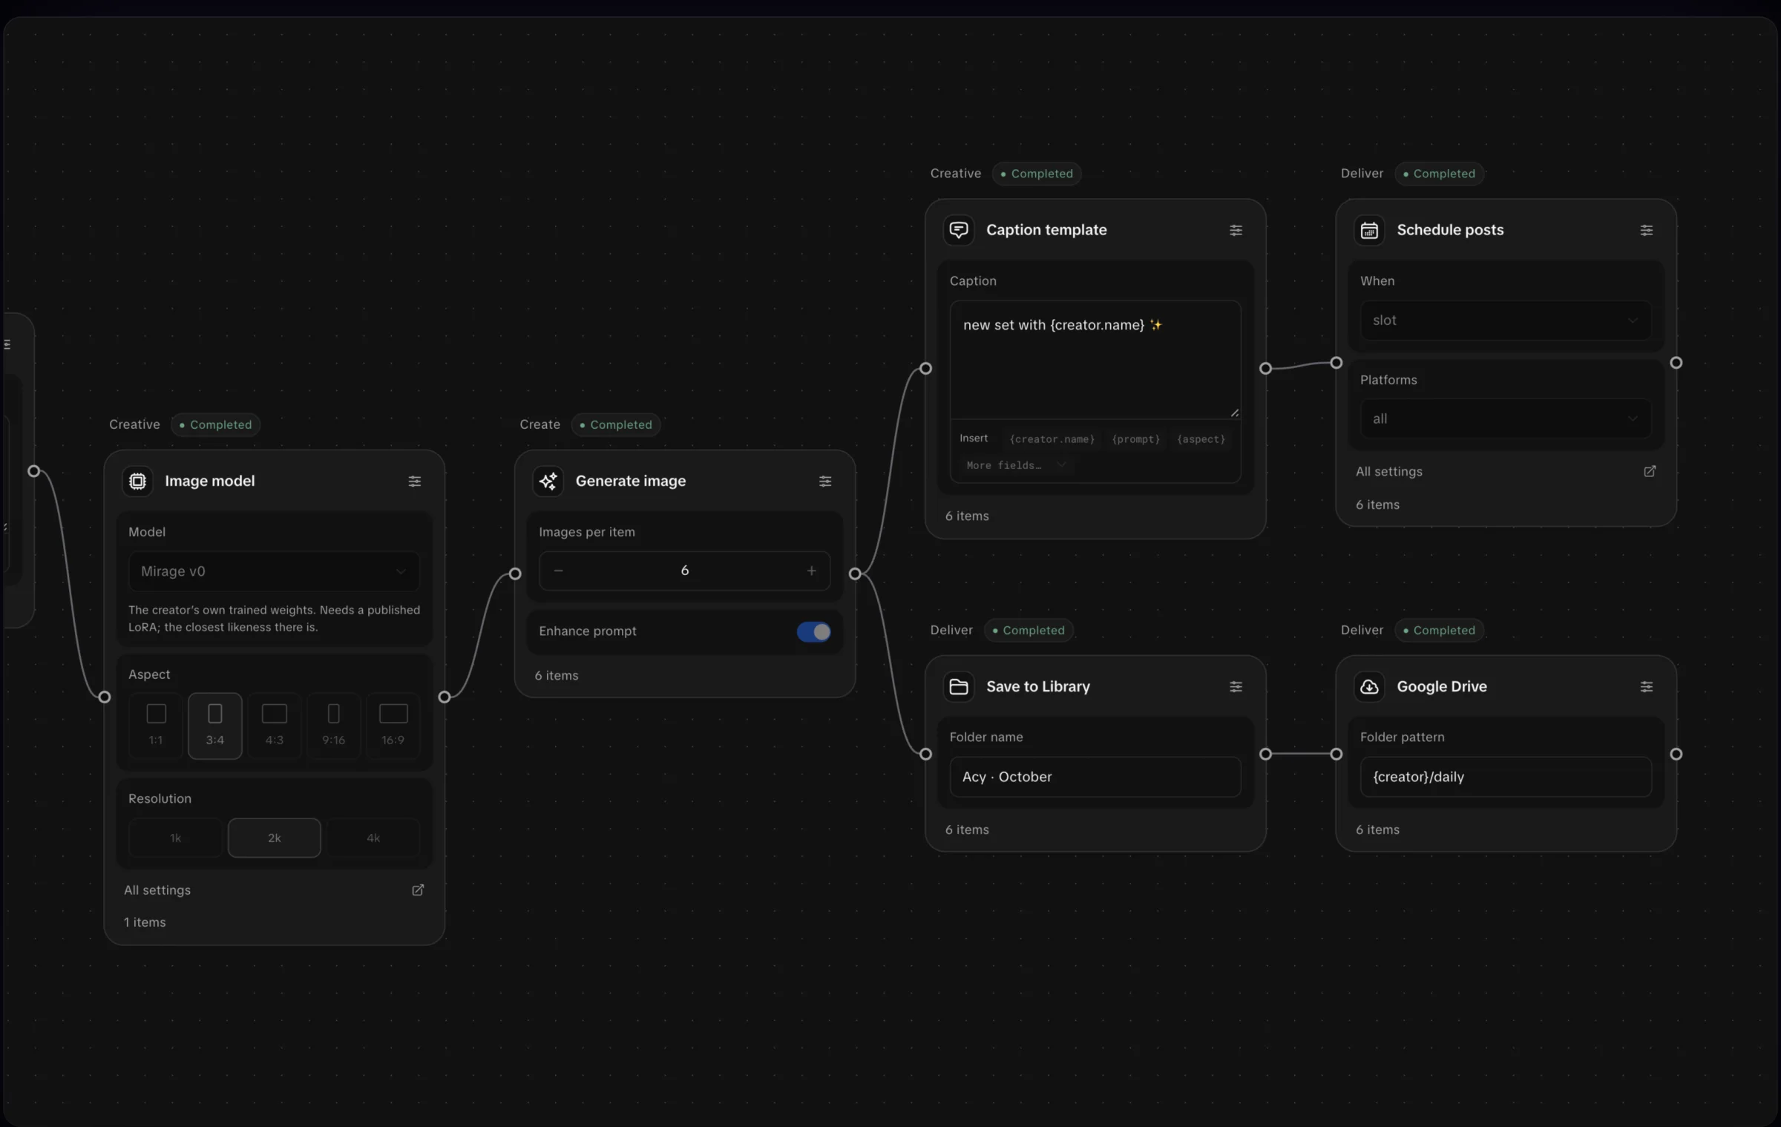1781x1127 pixels.
Task: Increase images per item with plus
Action: point(811,571)
